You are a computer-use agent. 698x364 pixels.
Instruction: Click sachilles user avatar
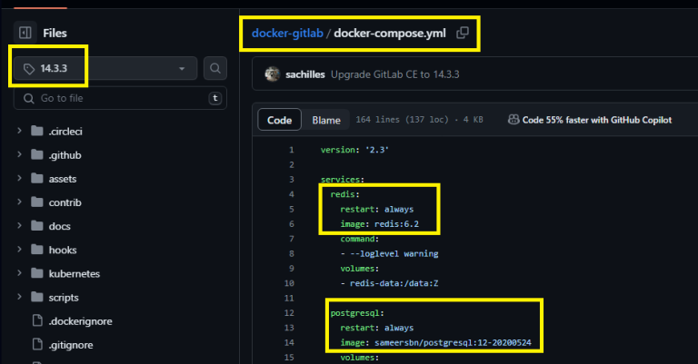click(x=272, y=74)
